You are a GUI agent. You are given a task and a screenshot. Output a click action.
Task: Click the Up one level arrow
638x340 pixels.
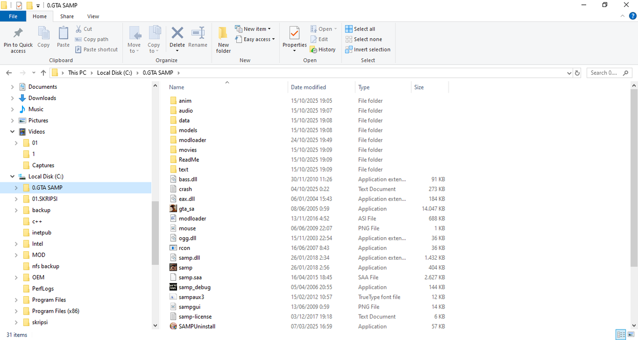(43, 73)
